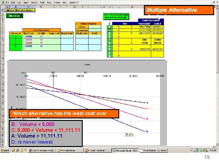The width and height of the screenshot is (219, 164).
Task: Switch to Microsoft PowerPoint taskbar button
Action: pyautogui.click(x=98, y=150)
